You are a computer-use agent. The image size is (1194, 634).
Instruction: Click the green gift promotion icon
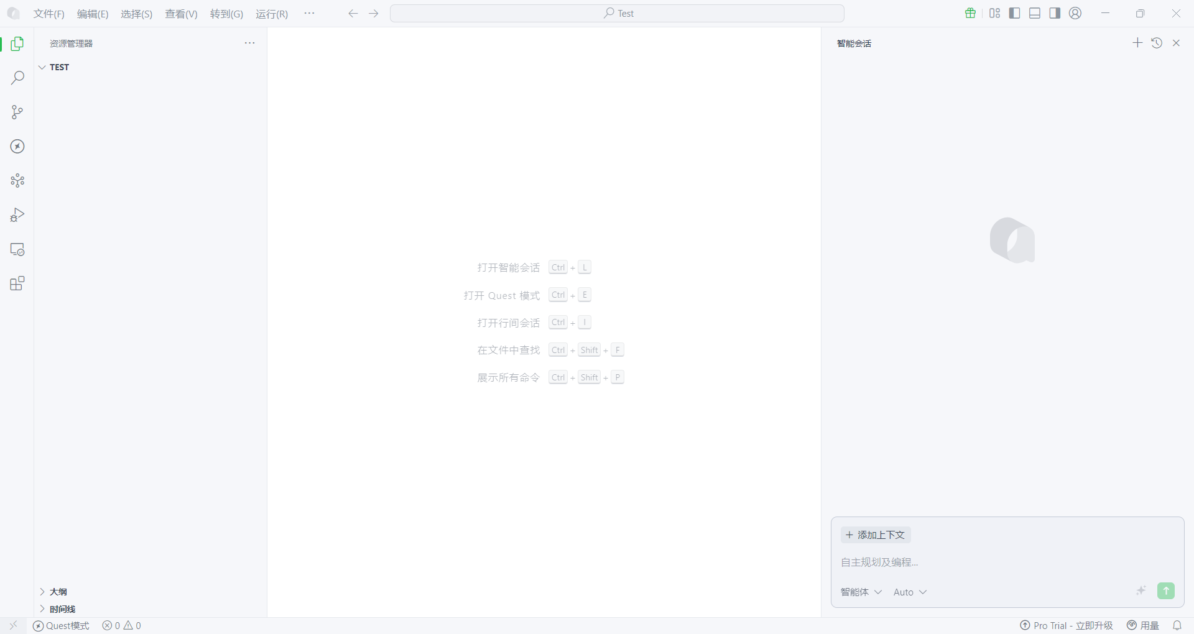coord(970,12)
